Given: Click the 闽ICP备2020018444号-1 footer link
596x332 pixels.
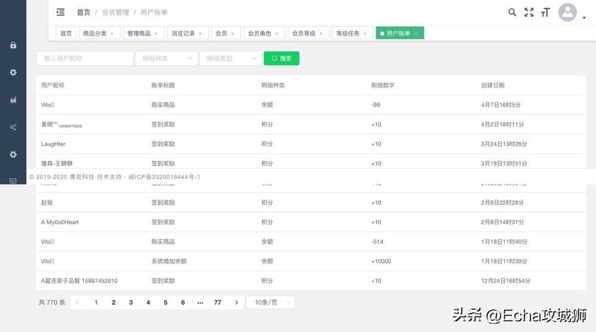Looking at the screenshot, I should 164,177.
